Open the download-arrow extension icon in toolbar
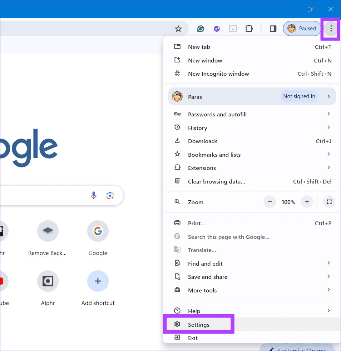 tap(233, 29)
